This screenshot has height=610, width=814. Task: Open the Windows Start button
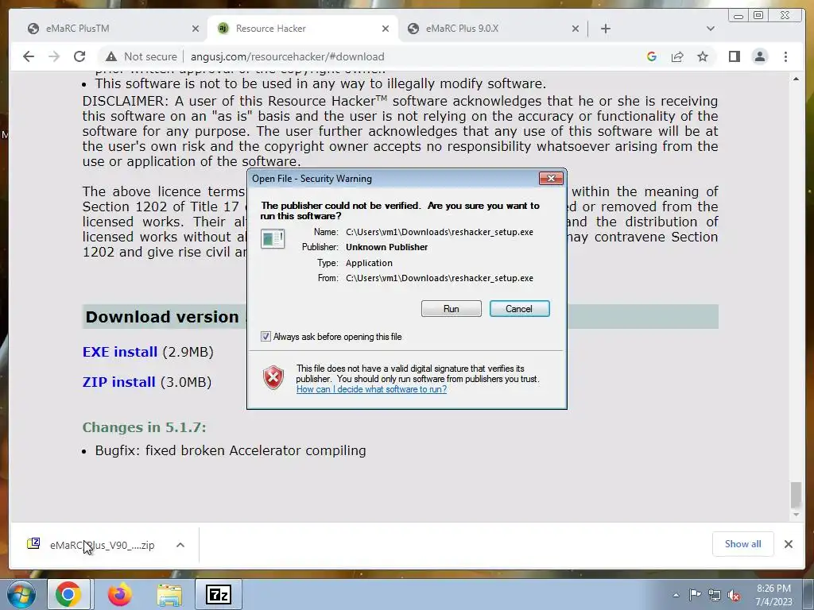(x=21, y=595)
